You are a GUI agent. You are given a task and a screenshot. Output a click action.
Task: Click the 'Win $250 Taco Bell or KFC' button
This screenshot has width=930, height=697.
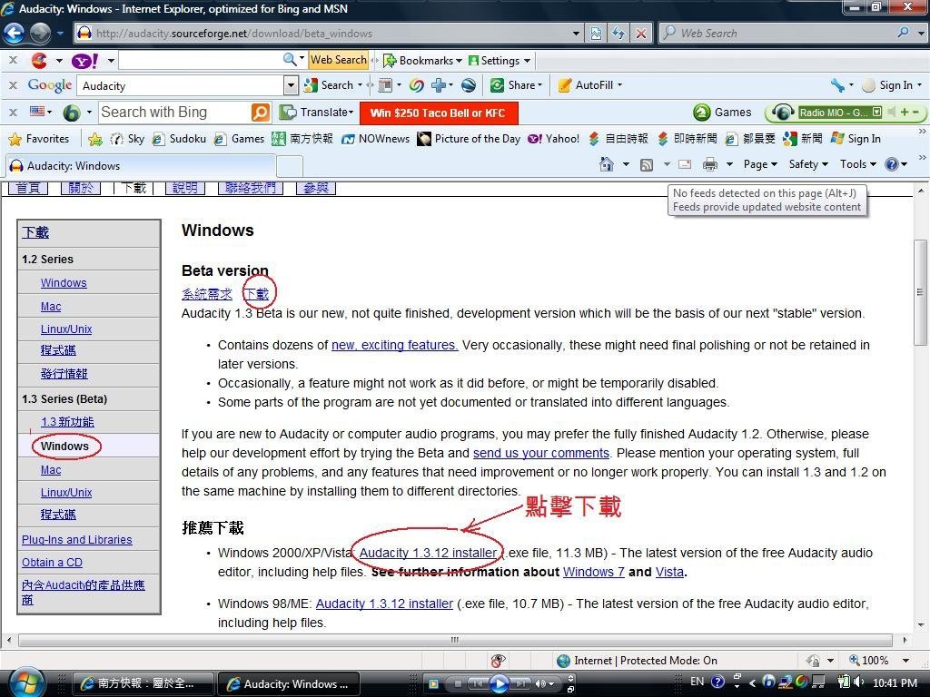pos(439,113)
